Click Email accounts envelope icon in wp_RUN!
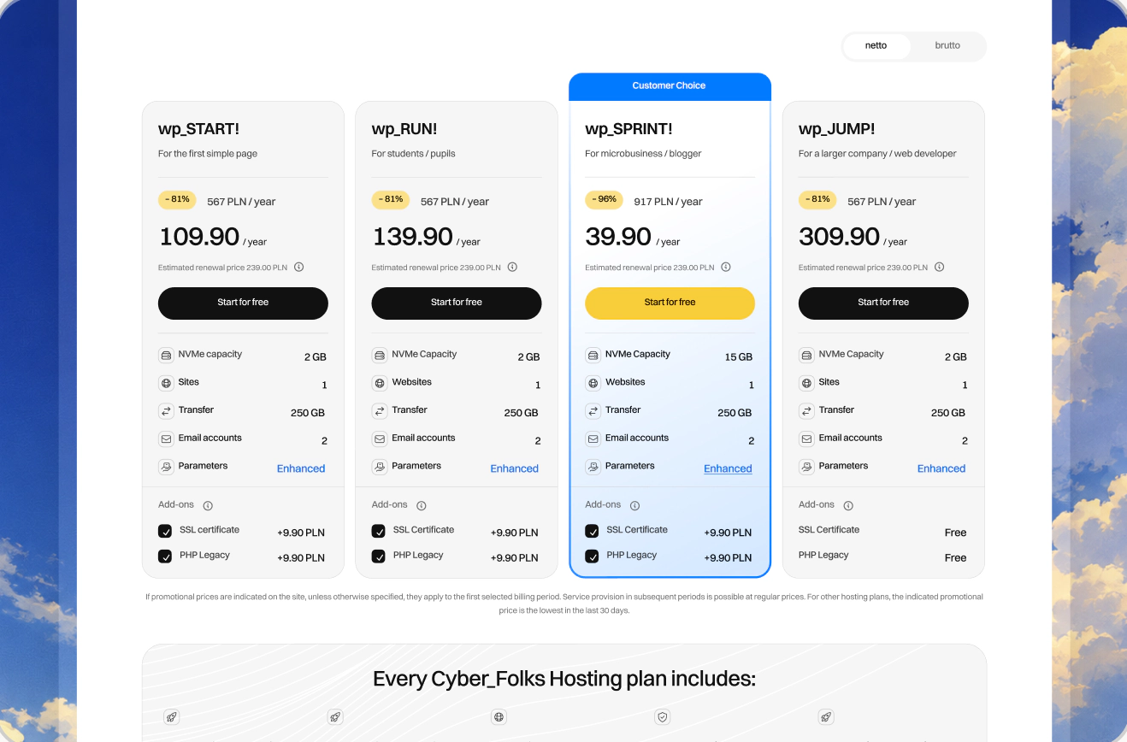The width and height of the screenshot is (1127, 742). pos(380,439)
